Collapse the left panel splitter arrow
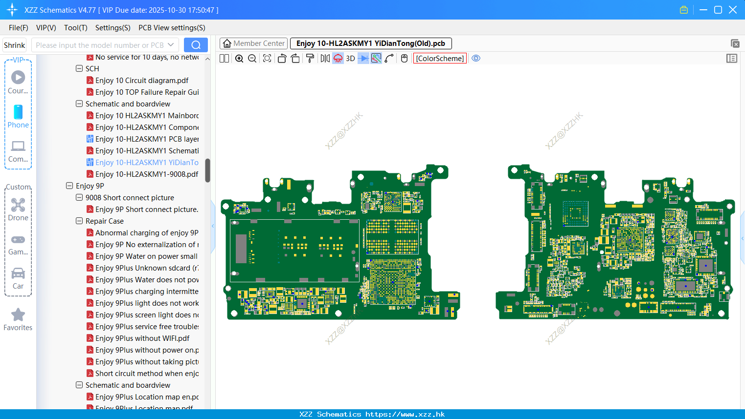 [213, 226]
